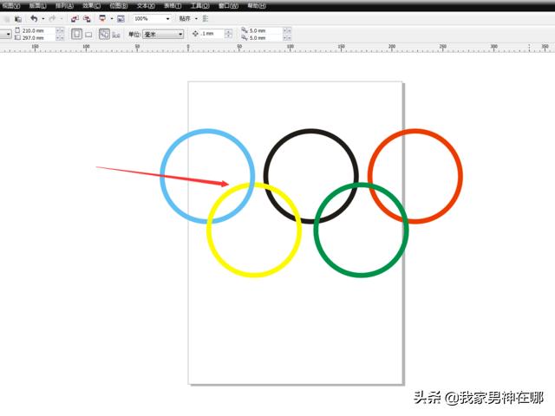
Task: Click the Import icon
Action: click(75, 19)
